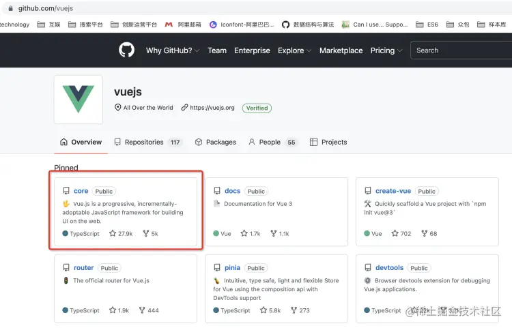512x328 pixels.
Task: Click into the GitHub Search field
Action: pyautogui.click(x=461, y=50)
